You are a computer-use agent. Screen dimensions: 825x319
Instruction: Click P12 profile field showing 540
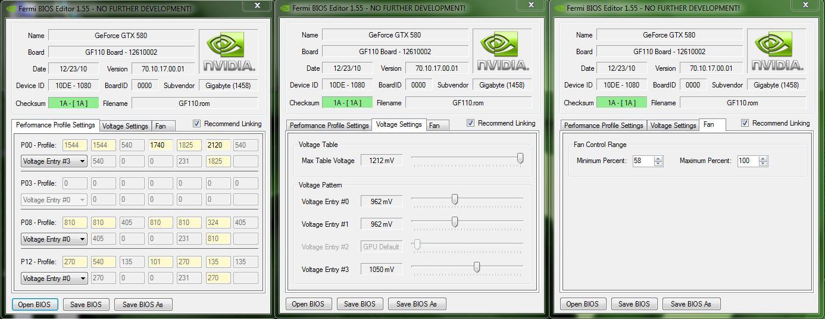pyautogui.click(x=103, y=262)
